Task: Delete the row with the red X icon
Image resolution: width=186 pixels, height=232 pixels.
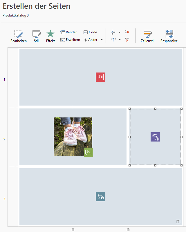Action: [127, 32]
